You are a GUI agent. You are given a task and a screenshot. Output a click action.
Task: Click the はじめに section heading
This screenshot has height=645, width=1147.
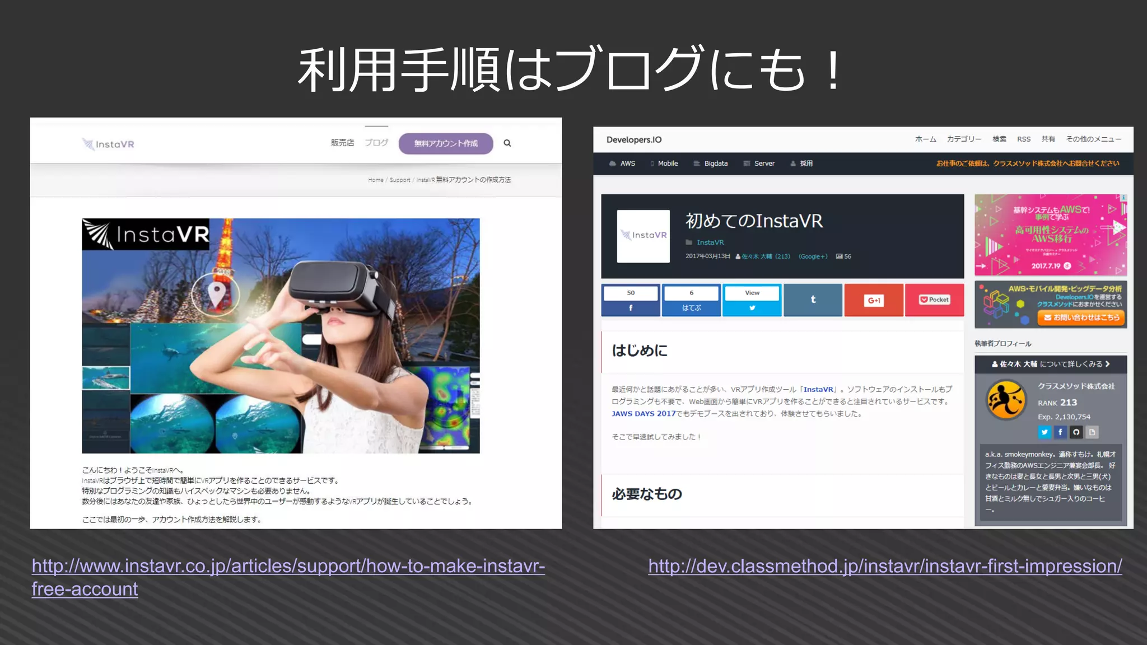pyautogui.click(x=640, y=351)
